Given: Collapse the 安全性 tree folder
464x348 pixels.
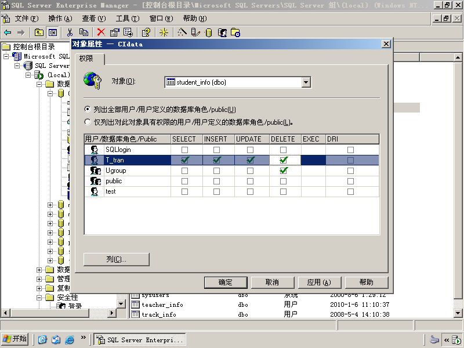Looking at the screenshot, I should click(39, 298).
